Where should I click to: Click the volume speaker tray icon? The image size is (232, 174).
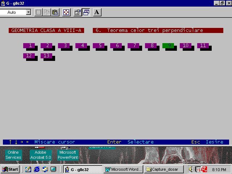(191, 169)
